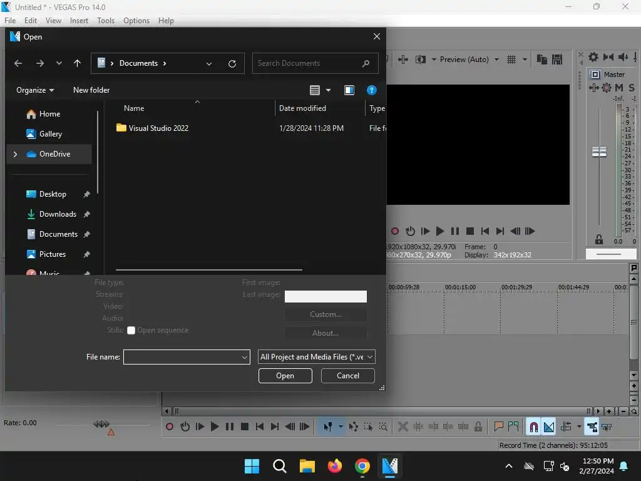Click the Insert Region icon
This screenshot has width=641, height=481.
513,427
